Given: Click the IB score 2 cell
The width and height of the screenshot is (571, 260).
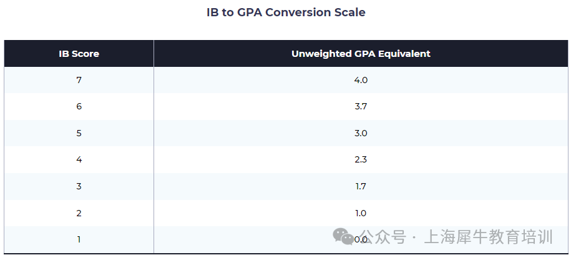Looking at the screenshot, I should [79, 213].
